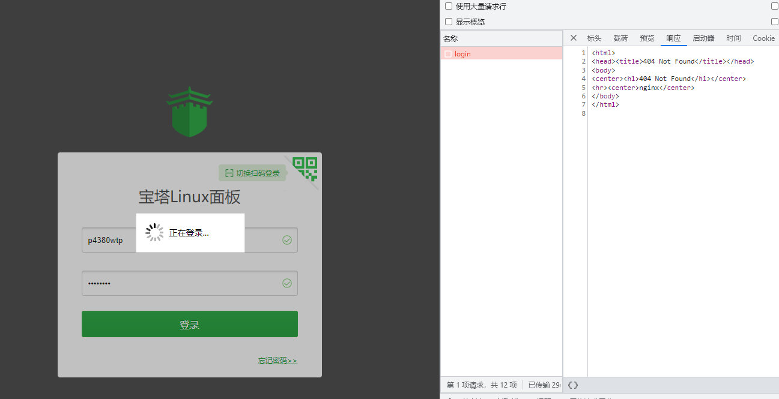This screenshot has width=779, height=399.
Task: Close the request details panel
Action: coord(573,38)
